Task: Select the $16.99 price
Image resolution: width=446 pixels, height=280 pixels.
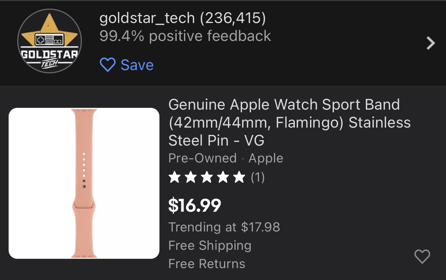Action: pos(195,205)
